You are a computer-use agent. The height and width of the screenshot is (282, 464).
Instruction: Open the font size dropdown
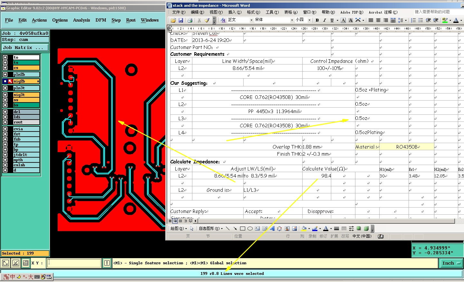[309, 20]
